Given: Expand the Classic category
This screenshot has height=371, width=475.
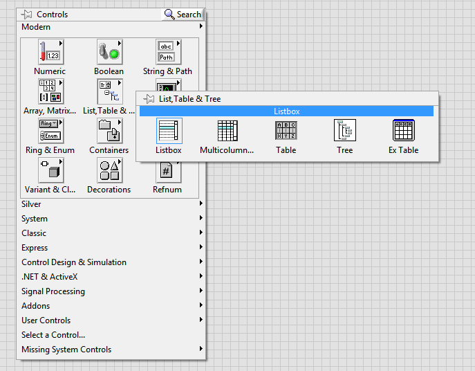Looking at the screenshot, I should click(x=111, y=233).
